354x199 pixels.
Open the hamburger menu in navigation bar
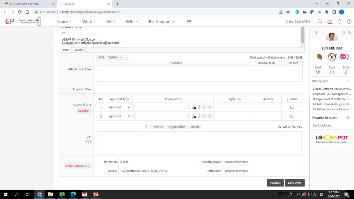189,22
